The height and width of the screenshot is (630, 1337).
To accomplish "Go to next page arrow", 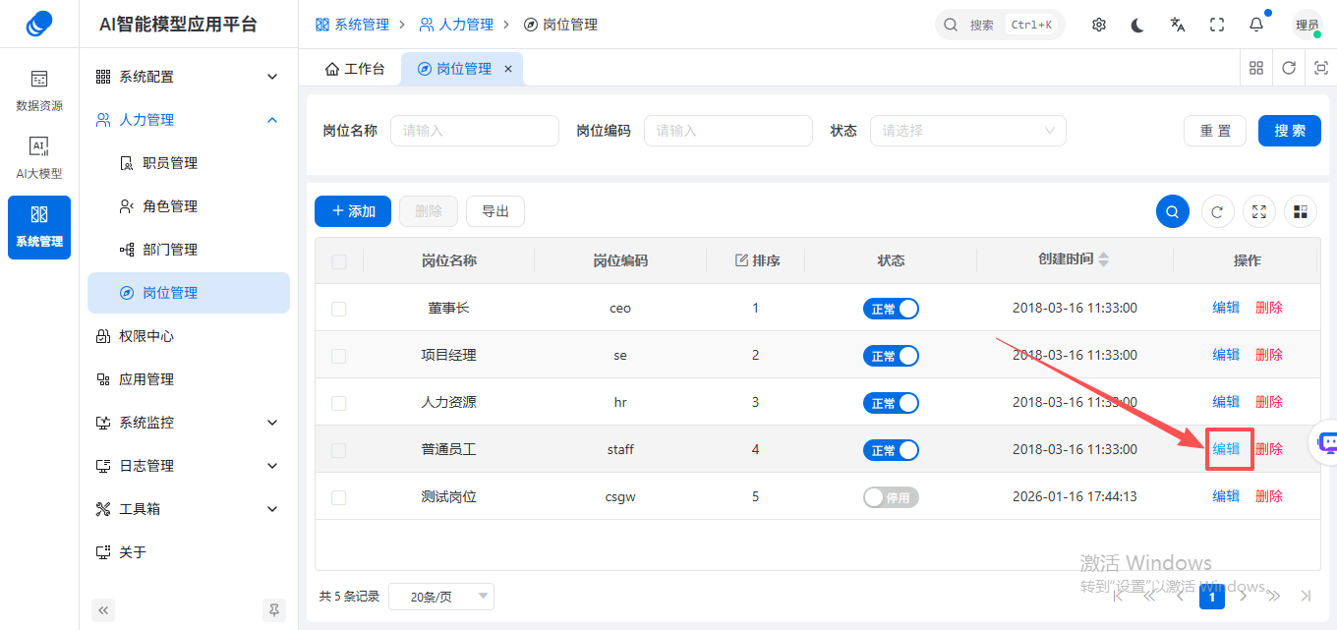I will [x=1243, y=596].
